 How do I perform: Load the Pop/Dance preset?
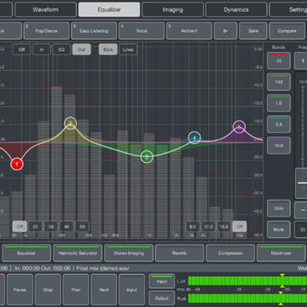(46, 31)
